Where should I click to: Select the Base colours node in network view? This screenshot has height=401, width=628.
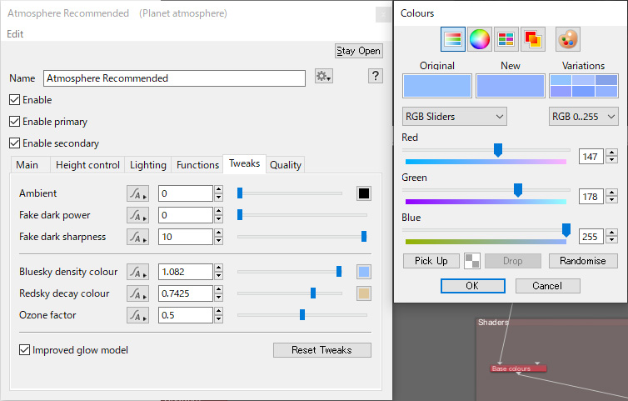(x=518, y=368)
